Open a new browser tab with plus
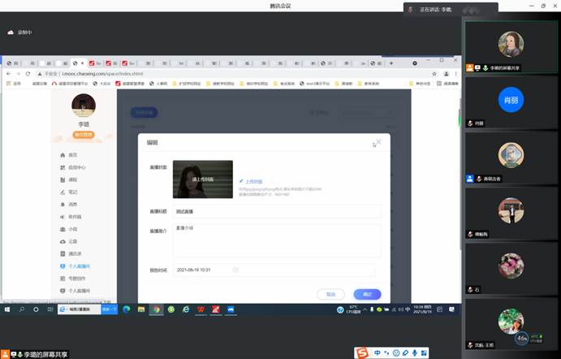 click(x=391, y=63)
